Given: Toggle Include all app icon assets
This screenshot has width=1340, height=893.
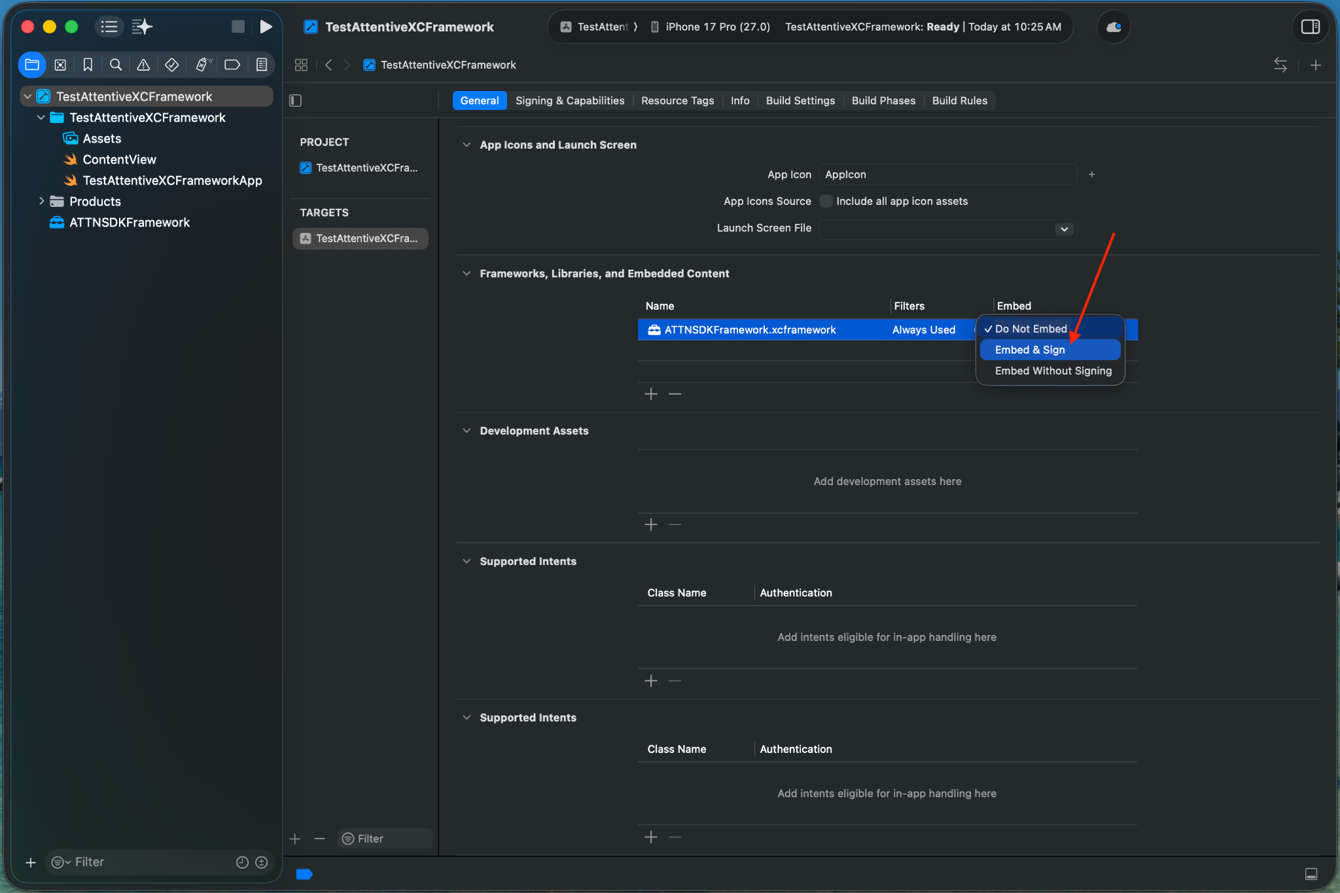Looking at the screenshot, I should 826,201.
